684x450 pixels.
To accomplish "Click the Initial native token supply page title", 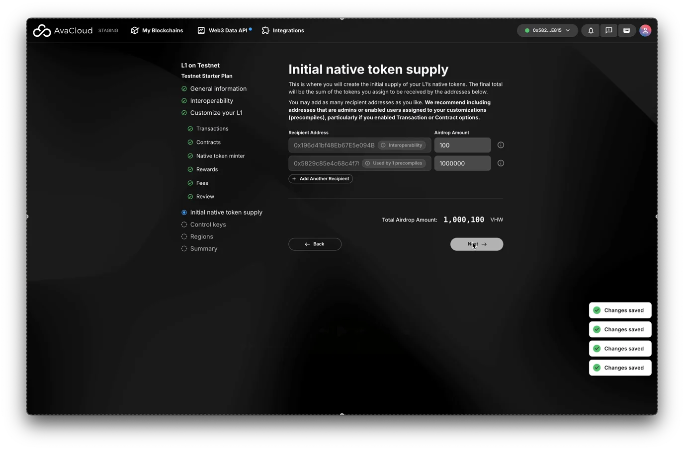I will click(x=368, y=69).
